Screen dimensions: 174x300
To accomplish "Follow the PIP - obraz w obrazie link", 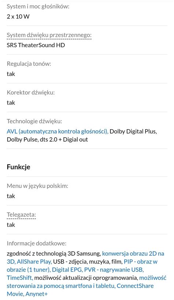I will click(x=141, y=262).
